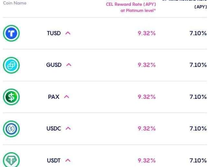The width and height of the screenshot is (215, 167).
Task: Select the PAX coin name
Action: coord(53,97)
